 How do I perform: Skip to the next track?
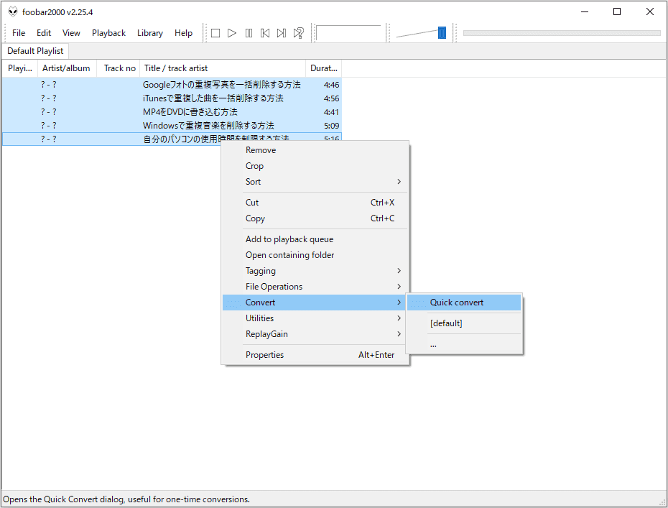click(282, 33)
